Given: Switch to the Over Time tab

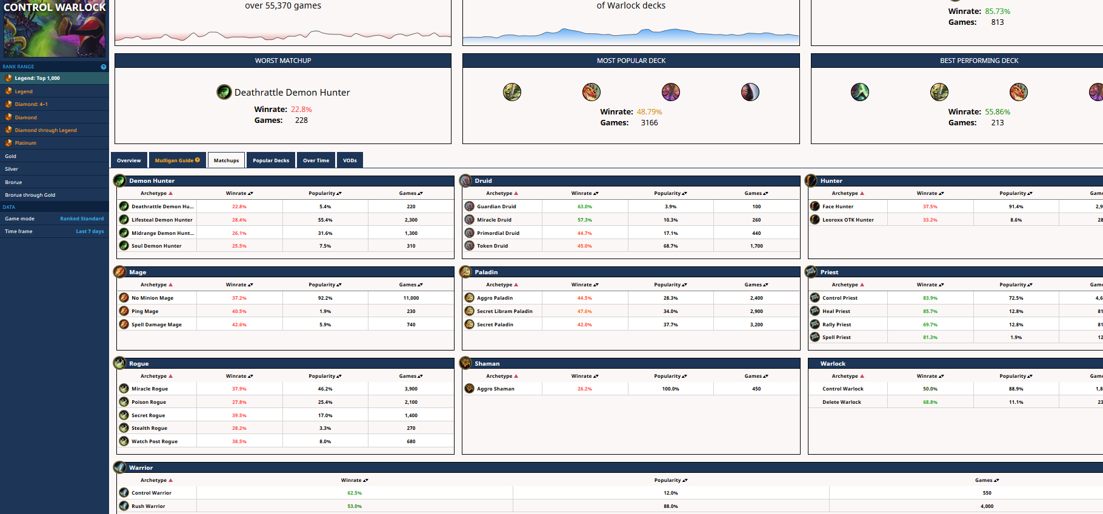Looking at the screenshot, I should pos(316,160).
